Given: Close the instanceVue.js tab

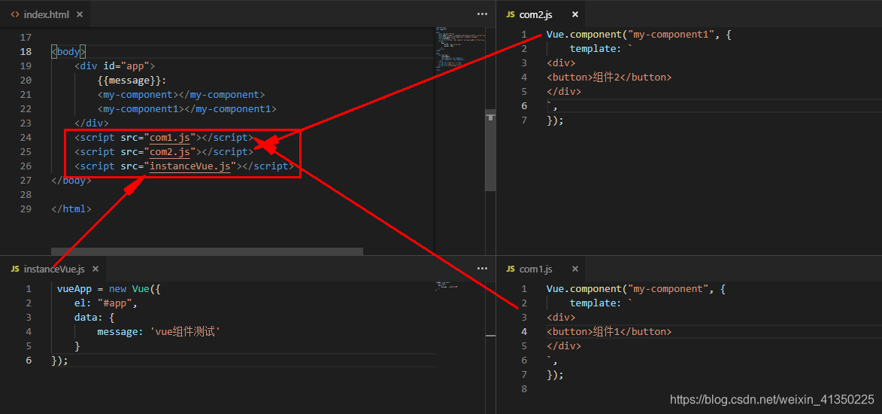Looking at the screenshot, I should [x=95, y=269].
